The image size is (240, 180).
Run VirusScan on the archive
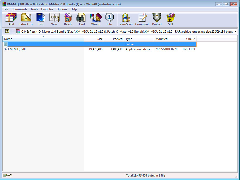tap(126, 19)
